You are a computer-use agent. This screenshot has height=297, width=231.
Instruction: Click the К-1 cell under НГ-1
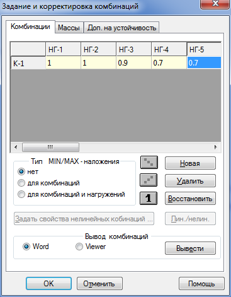(63, 63)
